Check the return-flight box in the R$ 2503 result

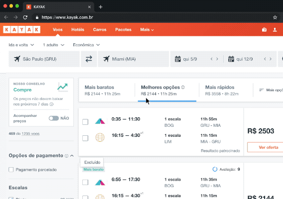[85, 138]
